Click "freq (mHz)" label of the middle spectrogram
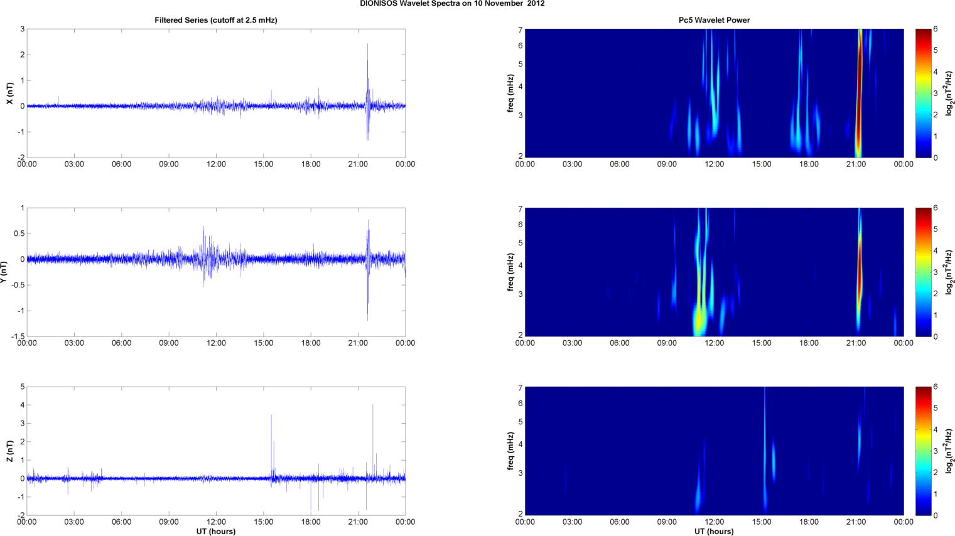This screenshot has height=536, width=955. (511, 272)
